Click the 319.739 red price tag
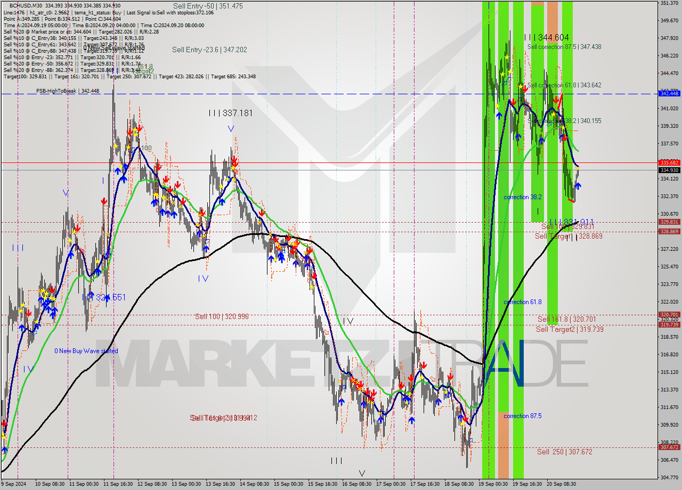The width and height of the screenshot is (682, 490). tap(670, 324)
